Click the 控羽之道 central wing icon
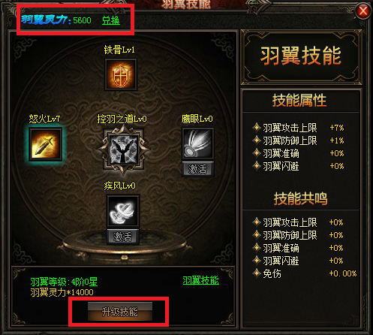 tap(123, 149)
